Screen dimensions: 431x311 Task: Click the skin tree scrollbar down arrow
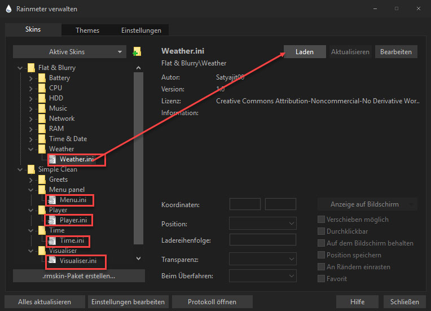point(139,258)
